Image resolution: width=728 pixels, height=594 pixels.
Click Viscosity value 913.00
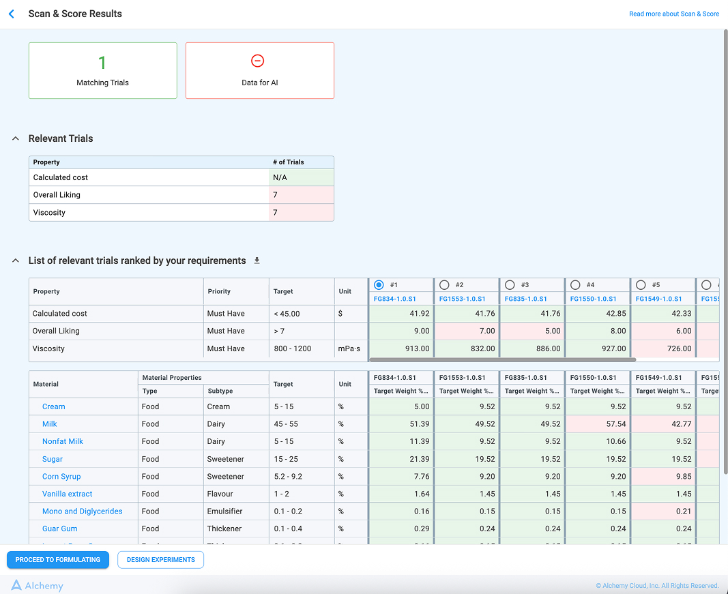pos(401,348)
